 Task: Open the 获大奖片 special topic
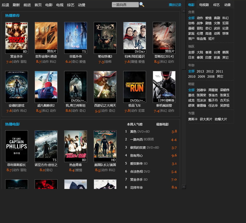pos(206,119)
